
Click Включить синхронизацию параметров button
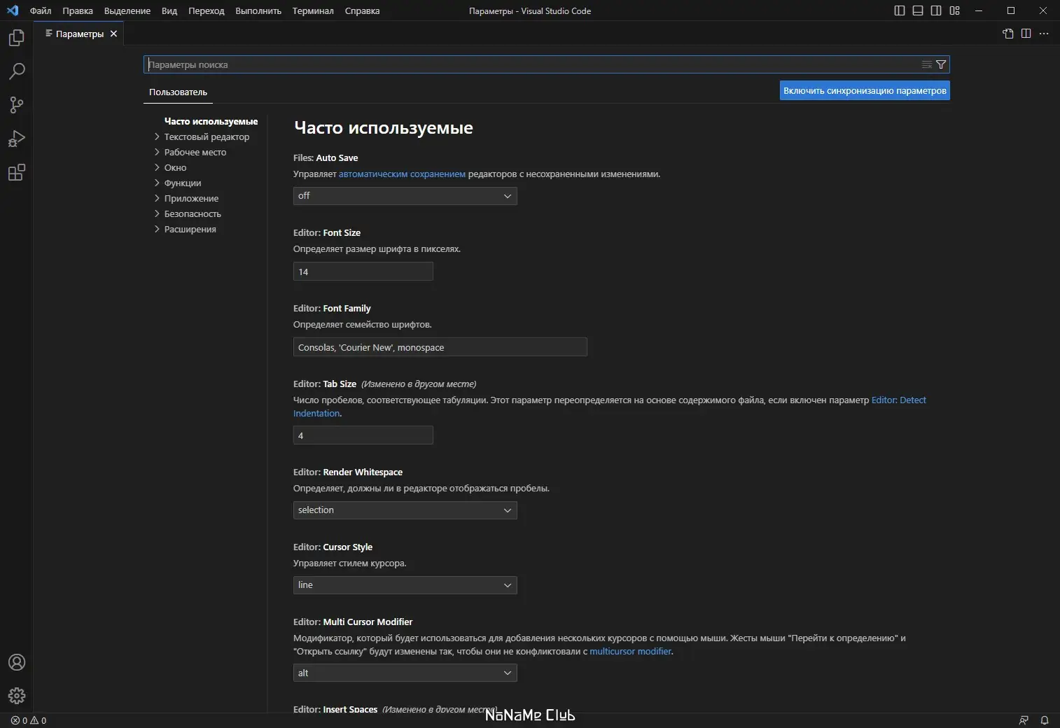point(864,90)
